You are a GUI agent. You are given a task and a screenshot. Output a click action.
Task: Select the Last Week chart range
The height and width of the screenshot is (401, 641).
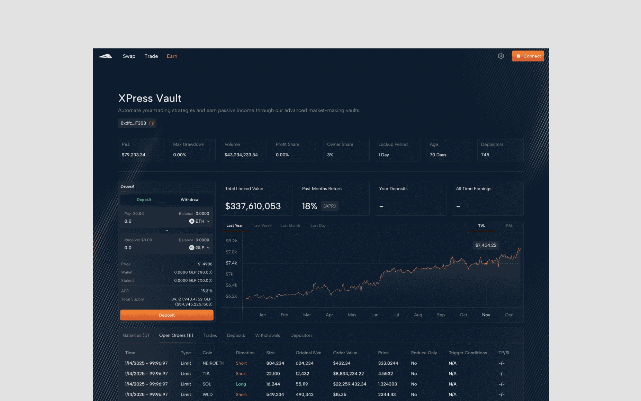[262, 226]
